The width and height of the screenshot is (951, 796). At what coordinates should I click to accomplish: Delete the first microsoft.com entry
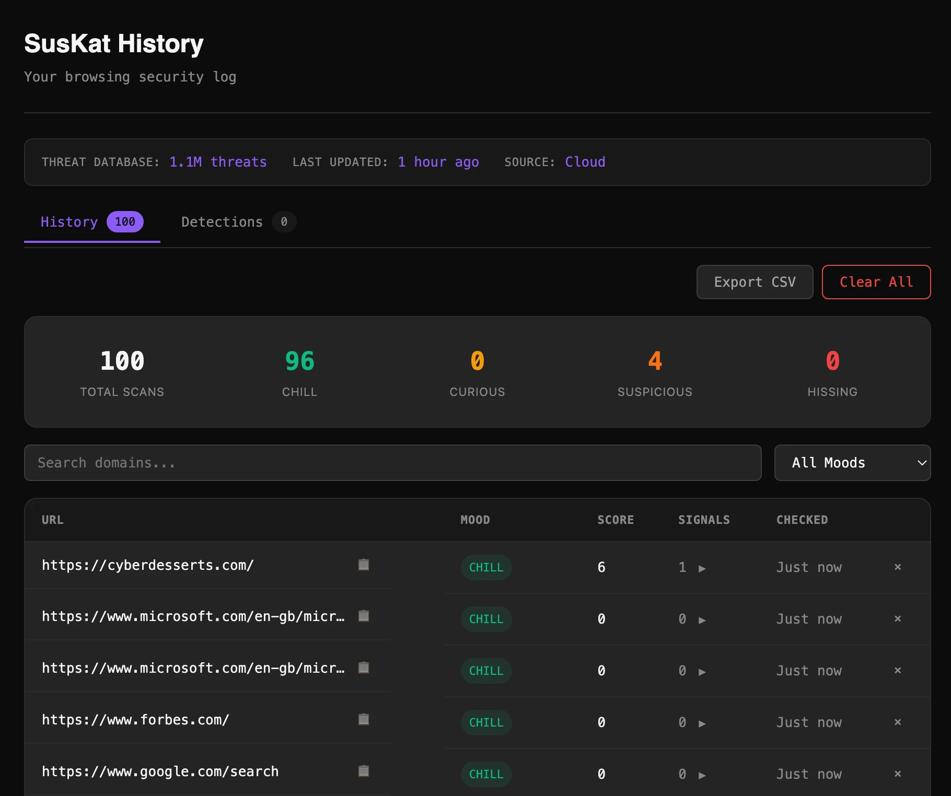(898, 619)
